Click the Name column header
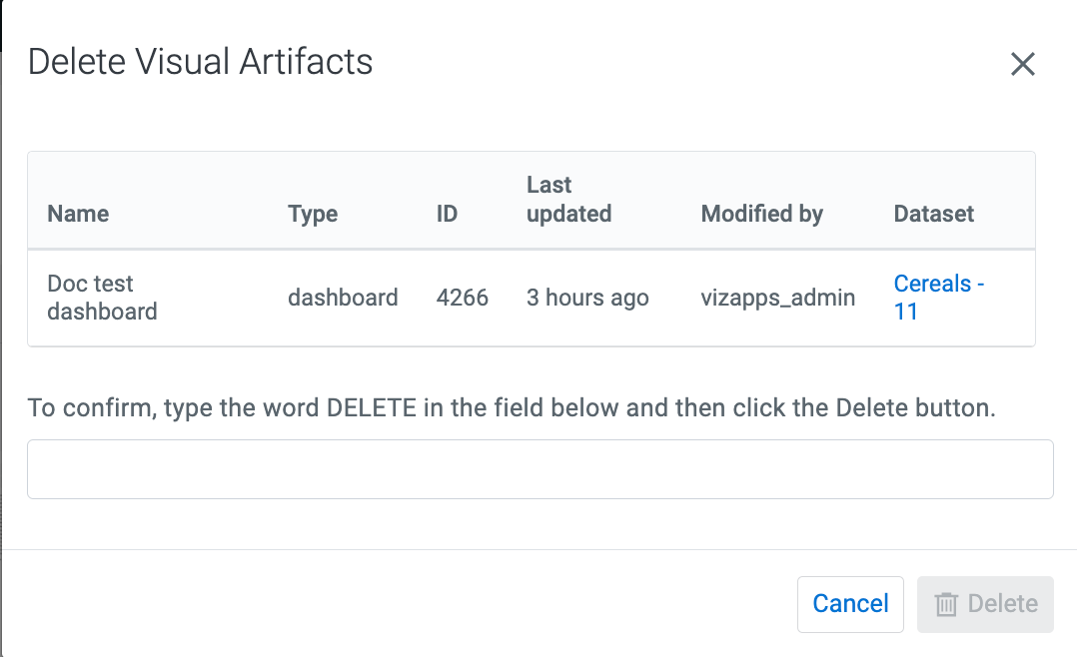The image size is (1077, 657). point(78,214)
